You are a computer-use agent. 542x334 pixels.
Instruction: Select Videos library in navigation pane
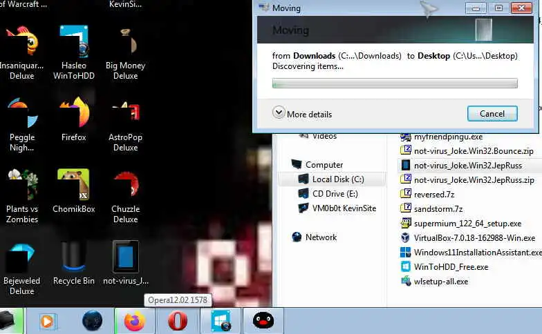point(317,136)
